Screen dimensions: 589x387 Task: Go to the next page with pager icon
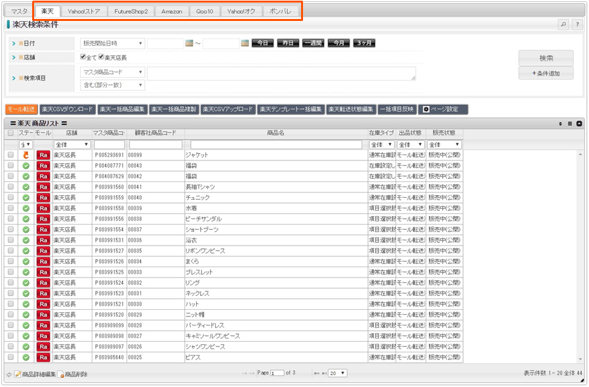point(316,373)
